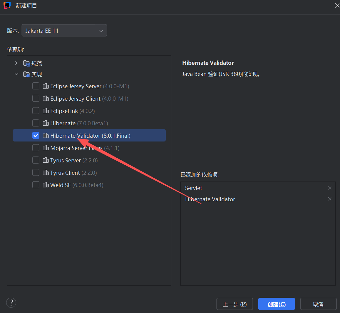This screenshot has height=313, width=340.
Task: Collapse the 实现 tree node
Action: (16, 74)
